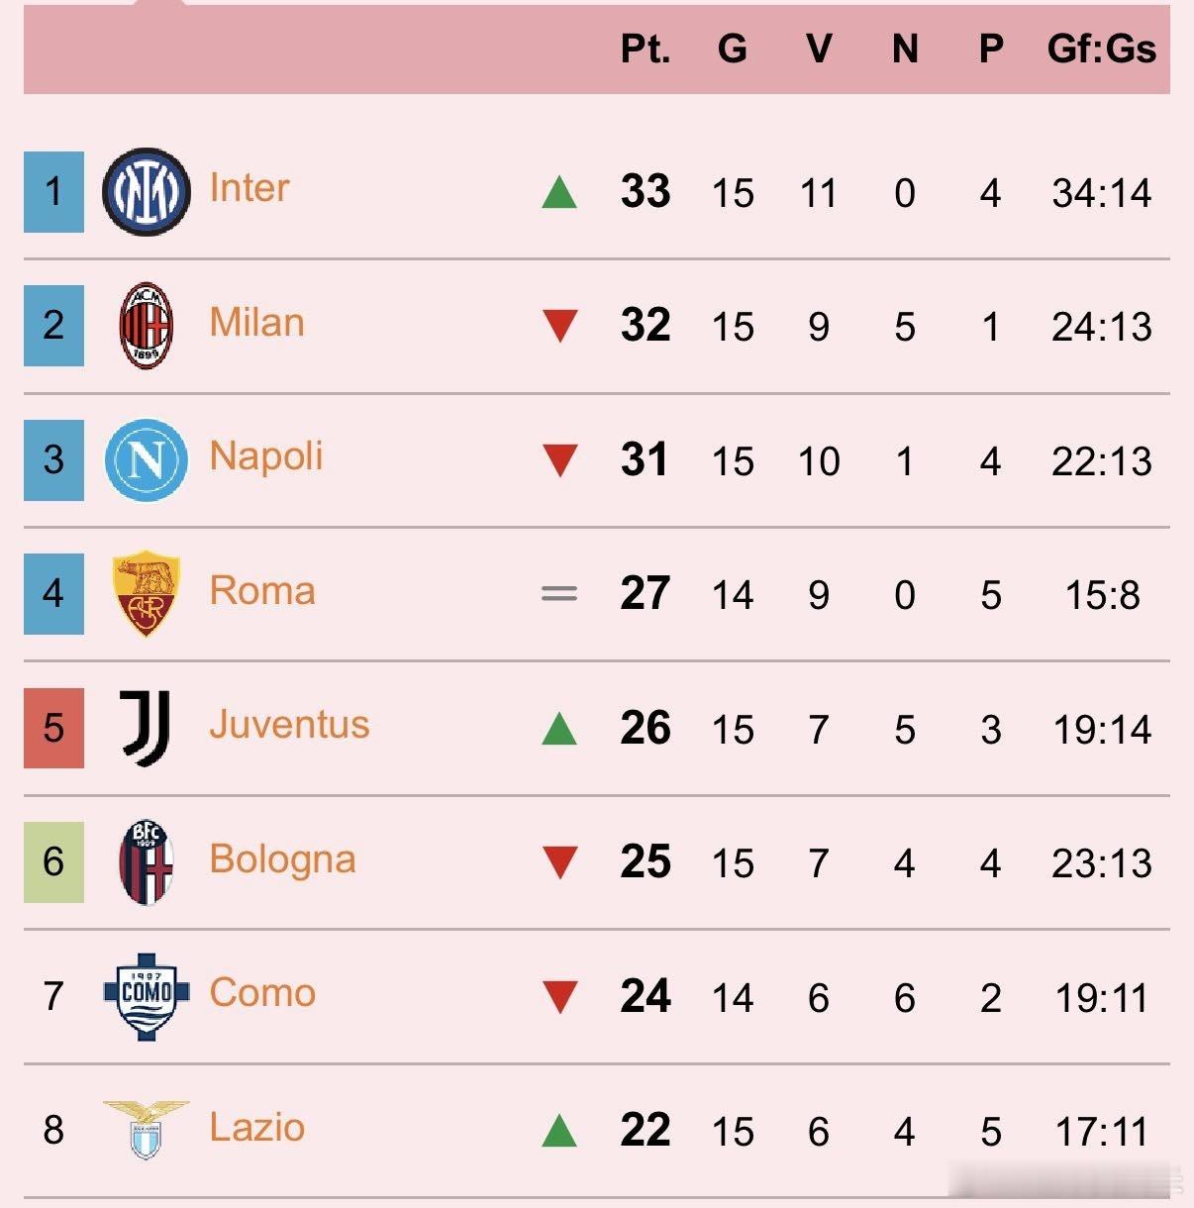Click the Como club crest
Image resolution: width=1194 pixels, height=1208 pixels.
tap(146, 995)
